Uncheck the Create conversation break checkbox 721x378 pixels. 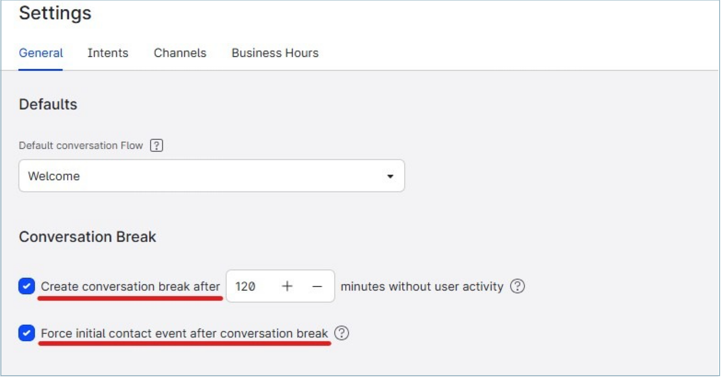click(x=27, y=286)
